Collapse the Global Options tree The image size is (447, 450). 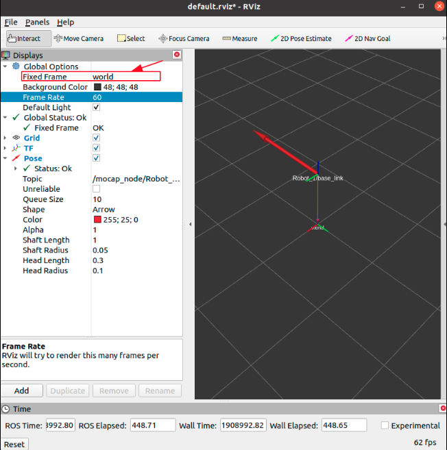point(5,66)
